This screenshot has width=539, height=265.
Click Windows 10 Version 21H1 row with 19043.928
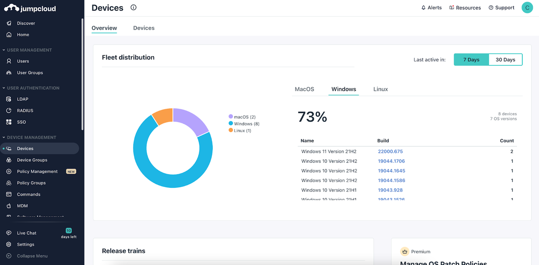[x=329, y=190]
